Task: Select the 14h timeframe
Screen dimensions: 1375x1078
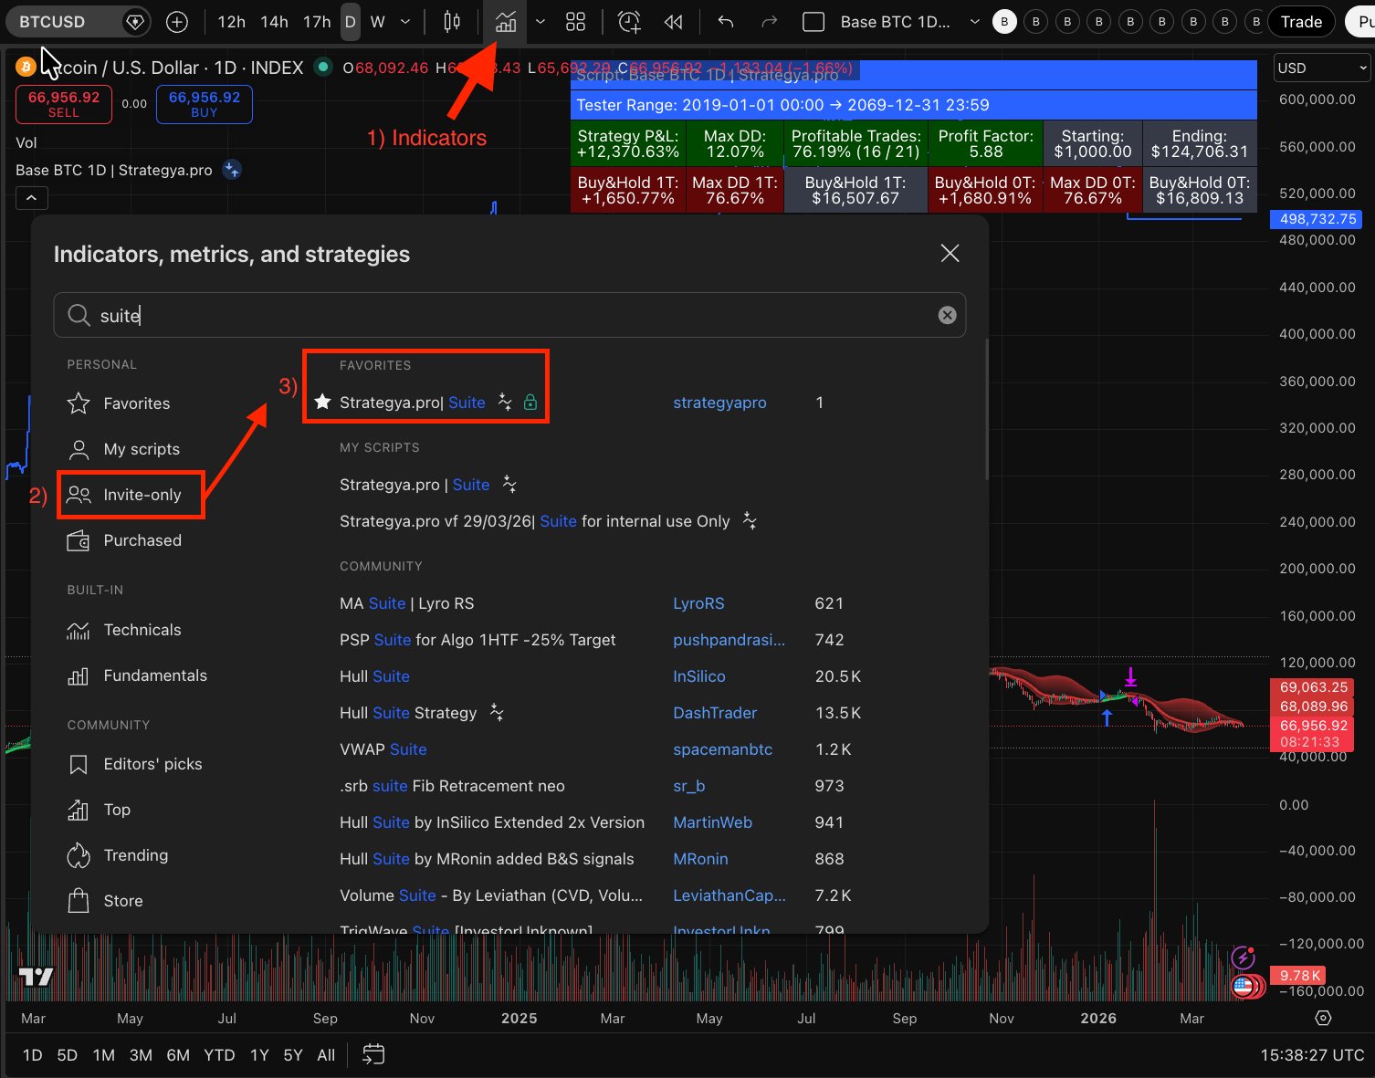Action: [x=274, y=22]
